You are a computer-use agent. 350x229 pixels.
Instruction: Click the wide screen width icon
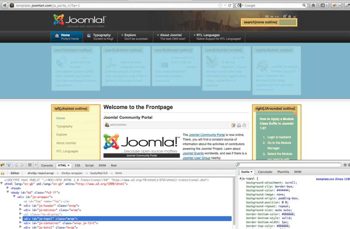click(272, 17)
